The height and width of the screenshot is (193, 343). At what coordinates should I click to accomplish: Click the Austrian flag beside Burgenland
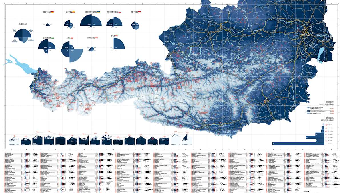pyautogui.click(x=53, y=12)
